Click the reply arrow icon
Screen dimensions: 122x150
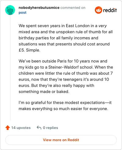coord(39,127)
